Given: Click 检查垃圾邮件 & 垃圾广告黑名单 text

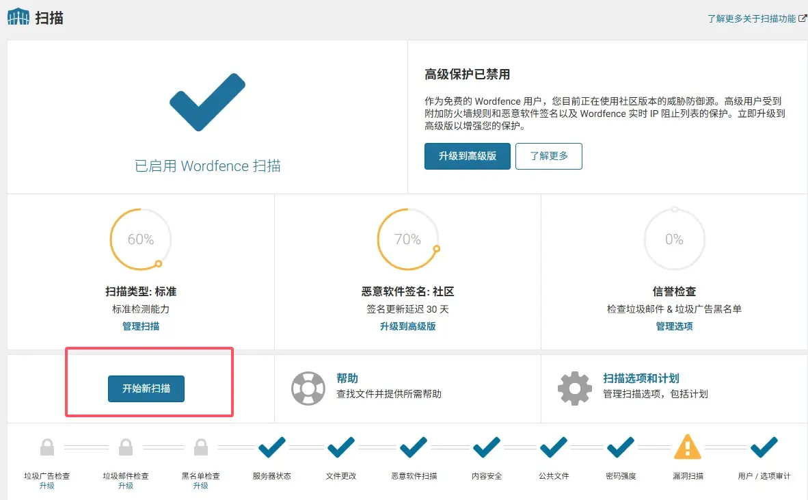Looking at the screenshot, I should (x=675, y=309).
